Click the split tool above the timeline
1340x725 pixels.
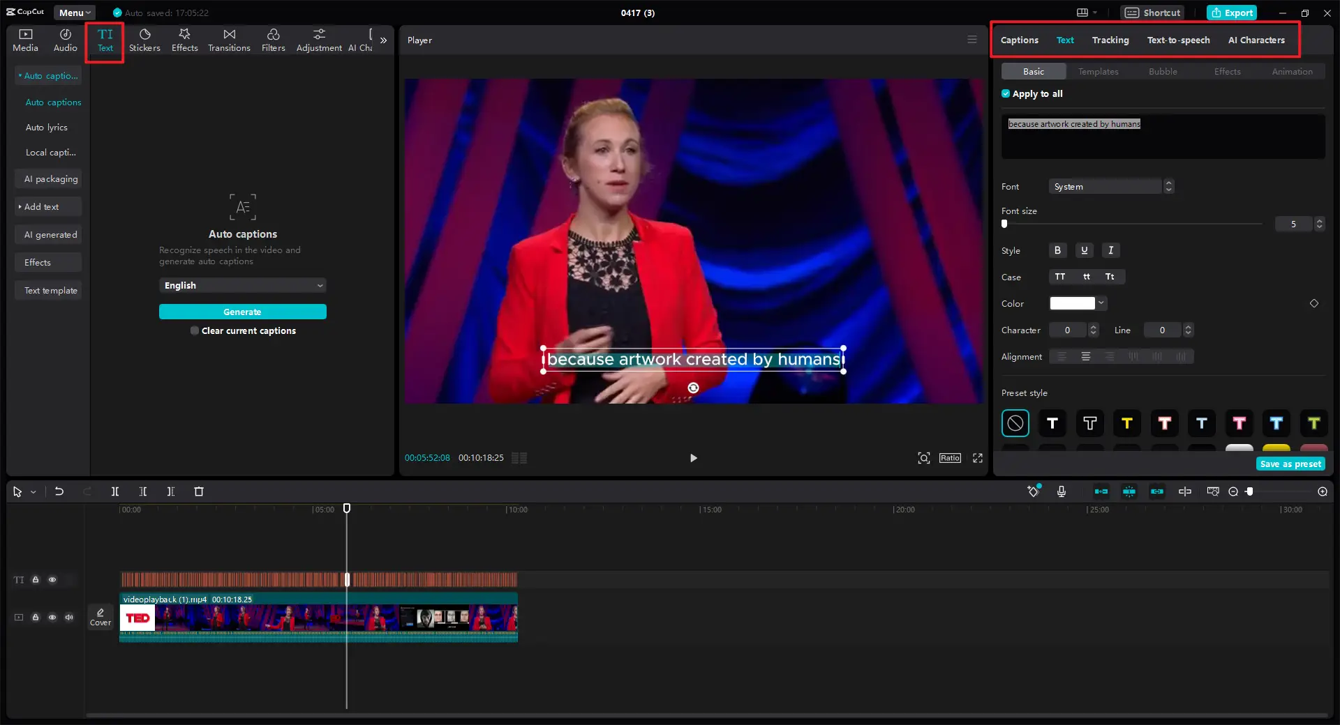coord(115,491)
